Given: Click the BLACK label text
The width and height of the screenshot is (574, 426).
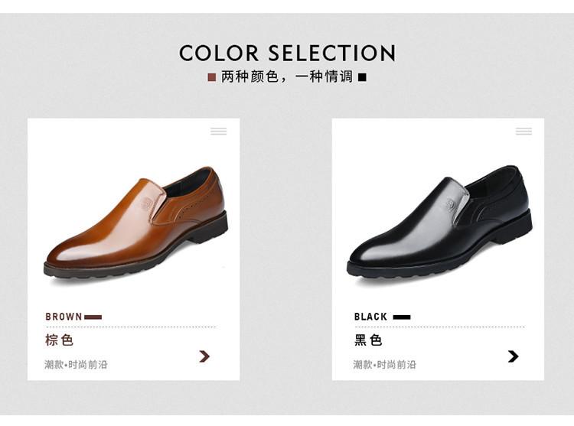Looking at the screenshot, I should point(370,317).
